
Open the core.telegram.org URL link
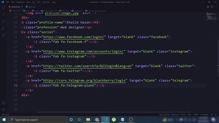pos(84,81)
